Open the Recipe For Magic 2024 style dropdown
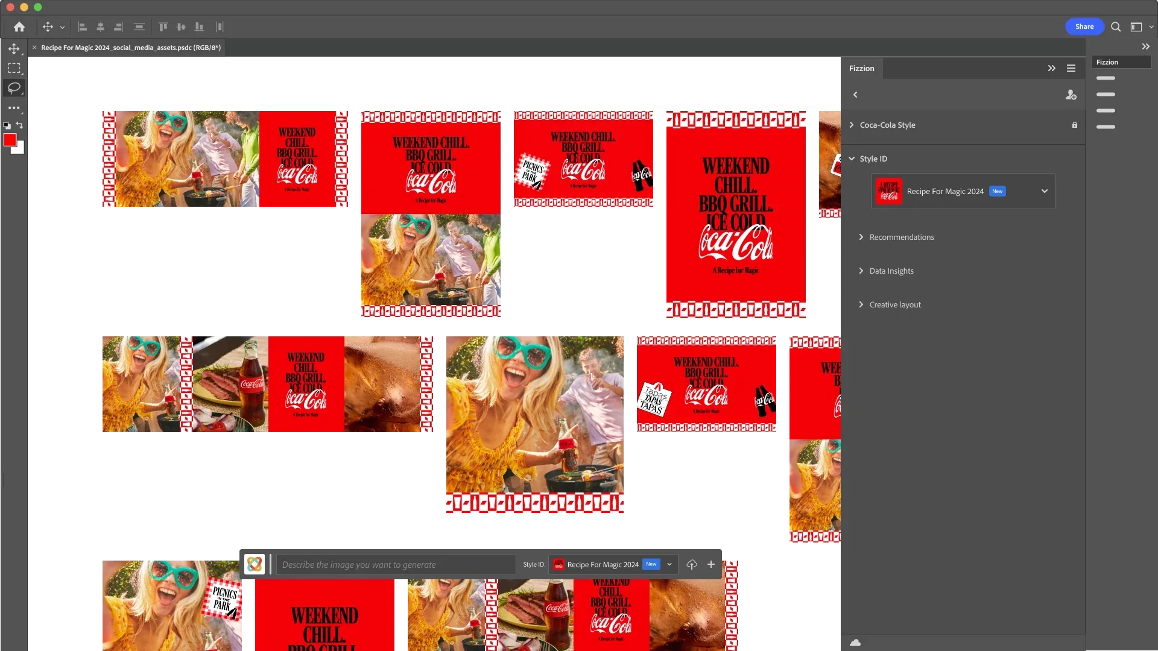1158x651 pixels. point(963,191)
